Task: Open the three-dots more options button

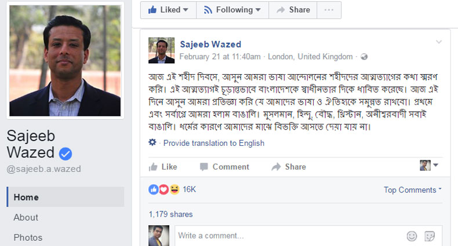Action: point(329,10)
